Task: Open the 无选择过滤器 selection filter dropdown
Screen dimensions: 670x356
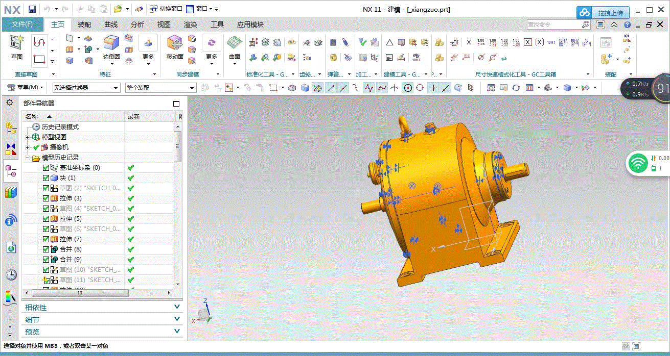Action: point(86,88)
